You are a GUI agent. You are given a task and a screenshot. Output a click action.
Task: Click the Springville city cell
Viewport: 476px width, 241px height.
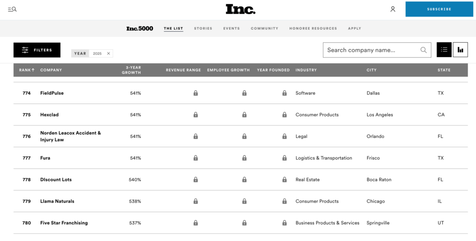pos(378,223)
